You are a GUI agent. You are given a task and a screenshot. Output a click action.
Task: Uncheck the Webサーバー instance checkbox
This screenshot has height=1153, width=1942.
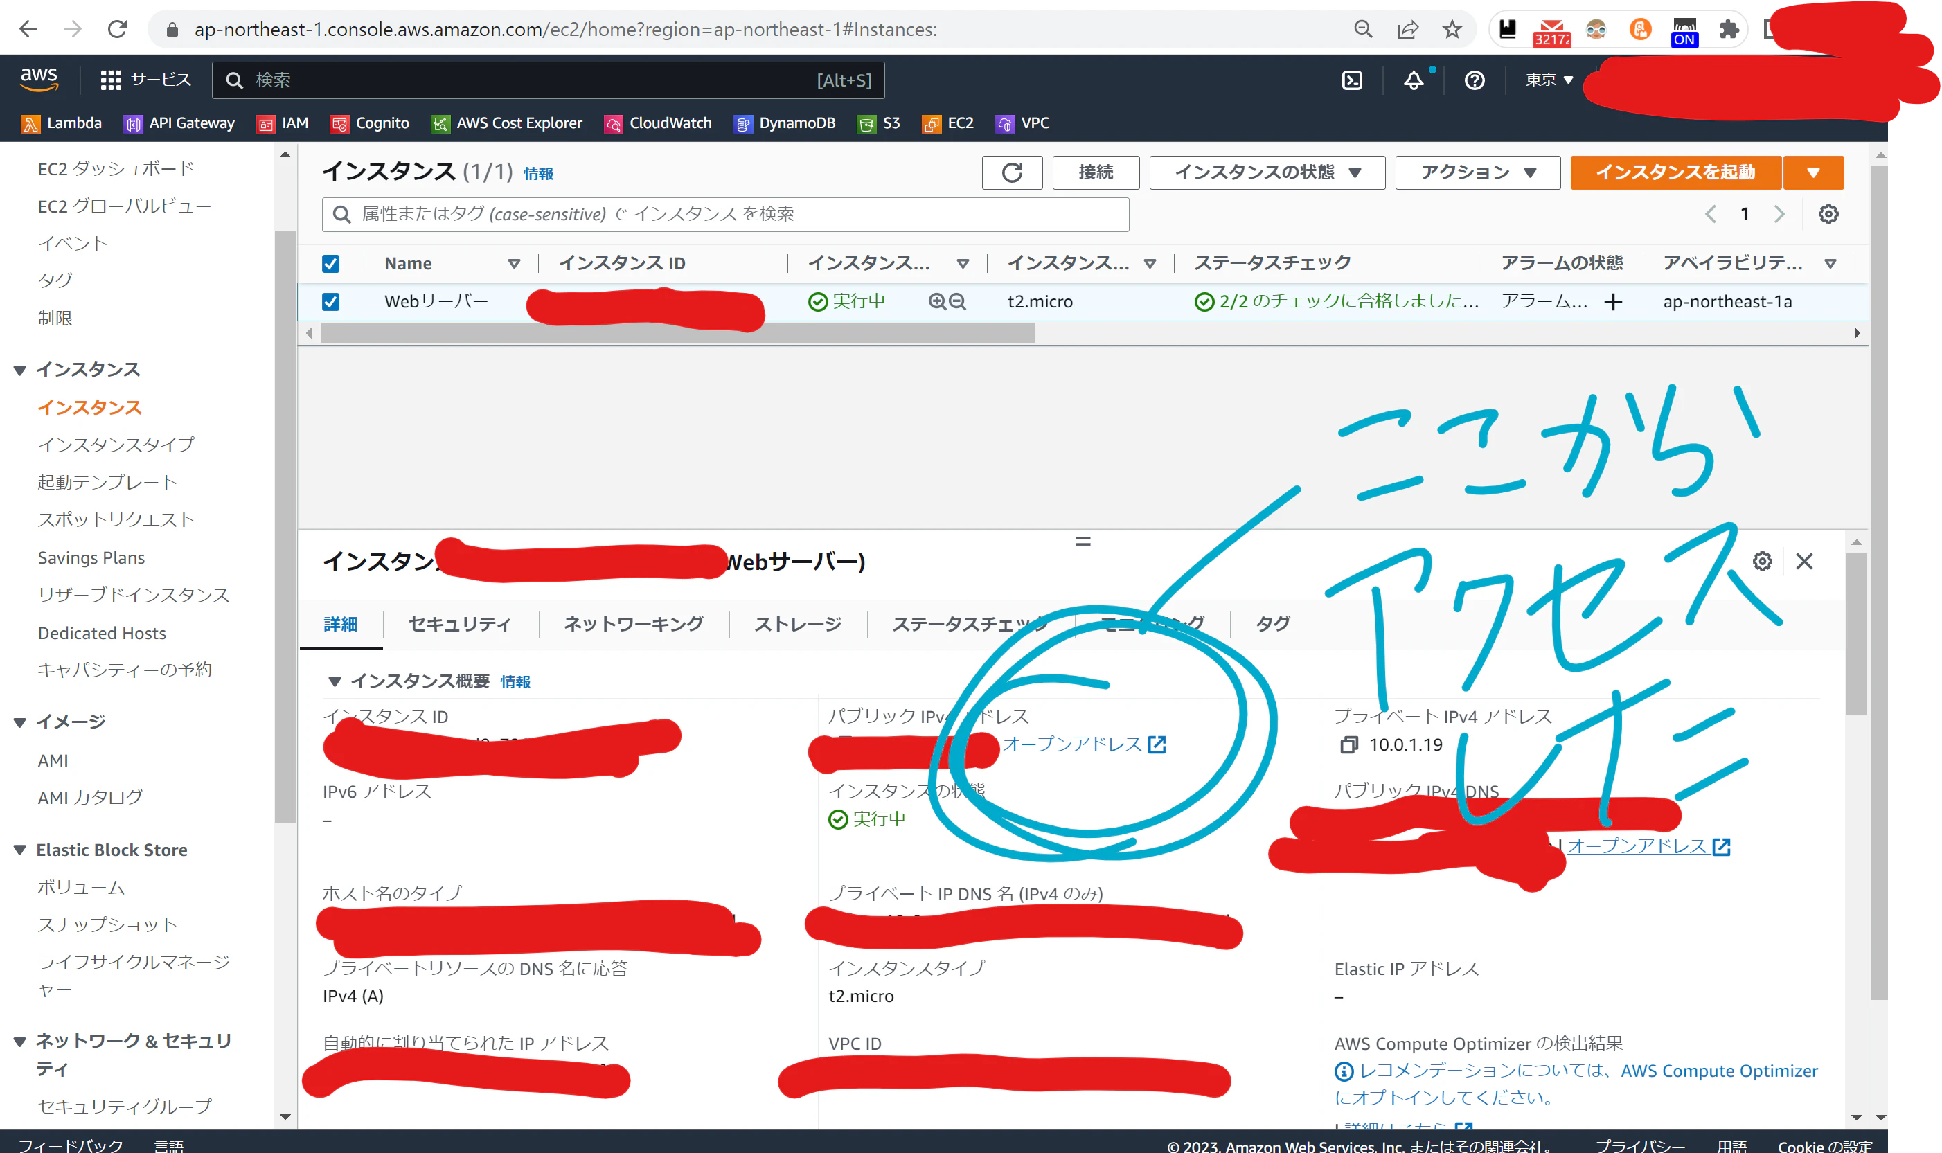331,301
